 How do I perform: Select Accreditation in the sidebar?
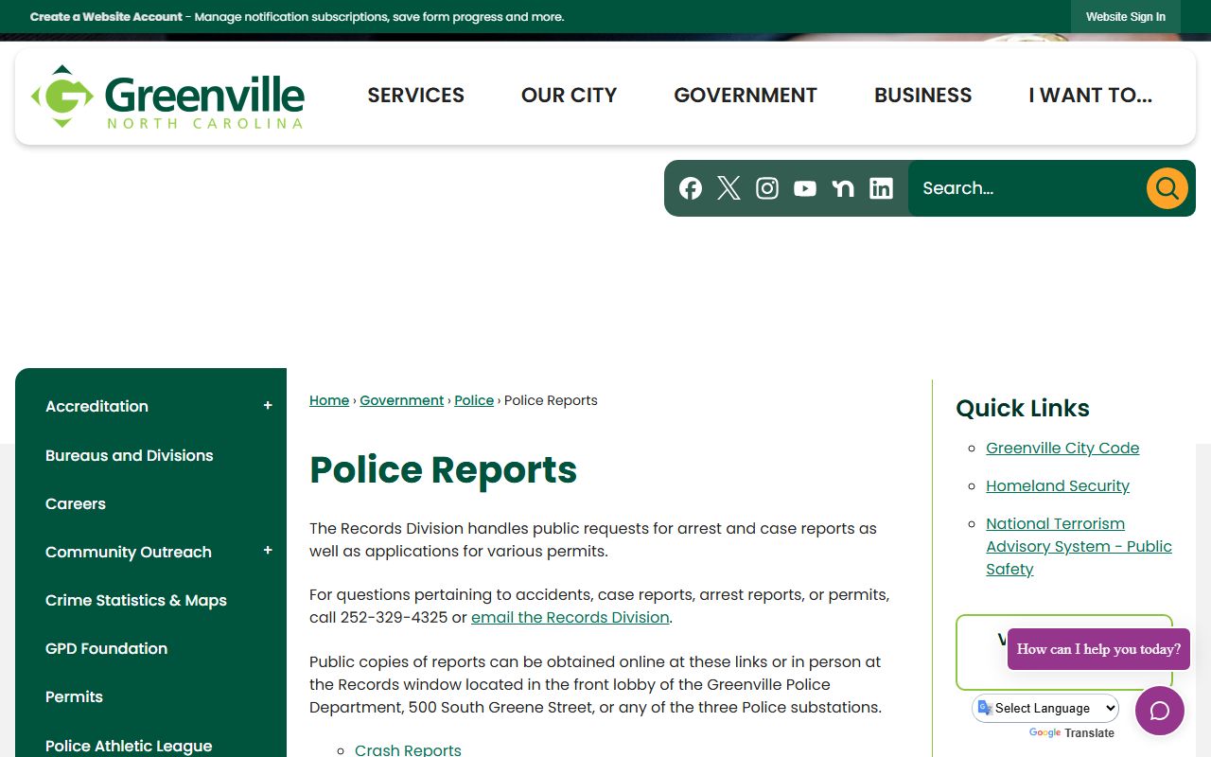click(x=97, y=406)
